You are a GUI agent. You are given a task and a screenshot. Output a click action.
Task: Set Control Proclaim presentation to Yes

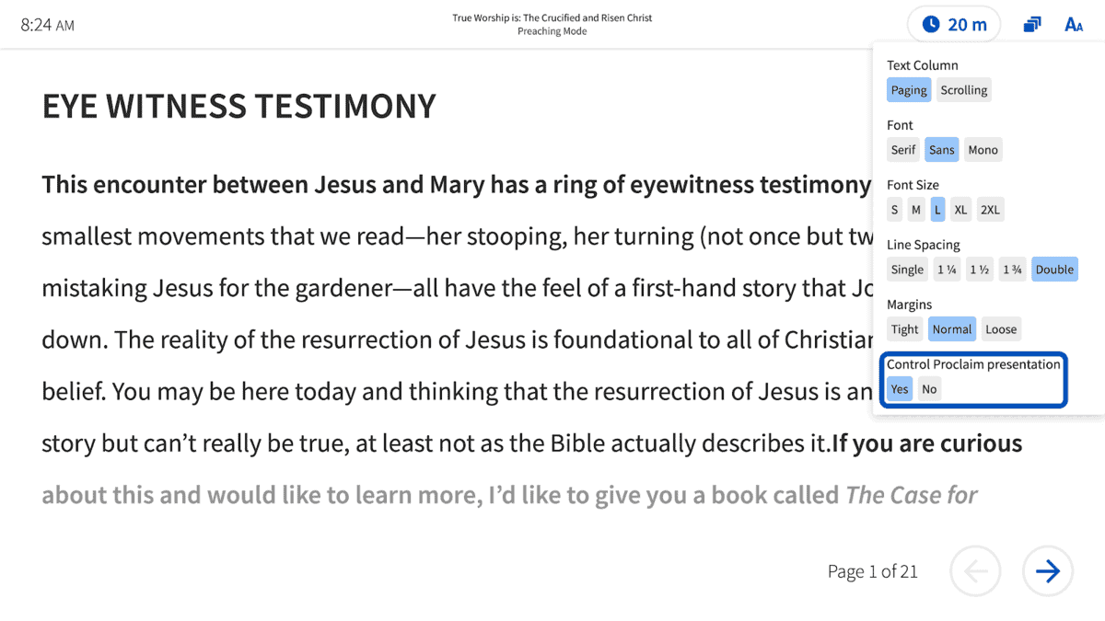click(x=900, y=389)
